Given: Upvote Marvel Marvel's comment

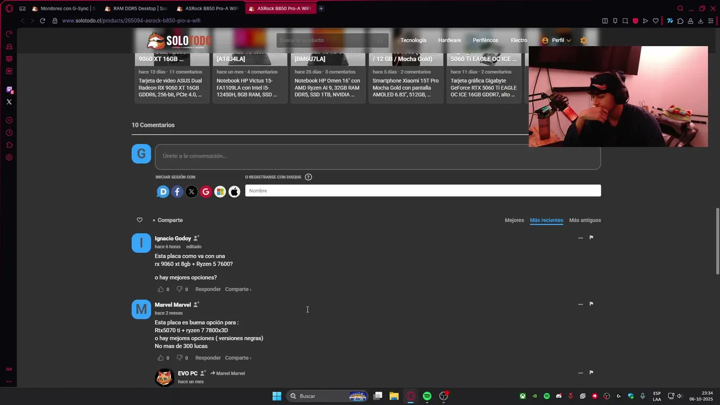Looking at the screenshot, I should point(160,358).
